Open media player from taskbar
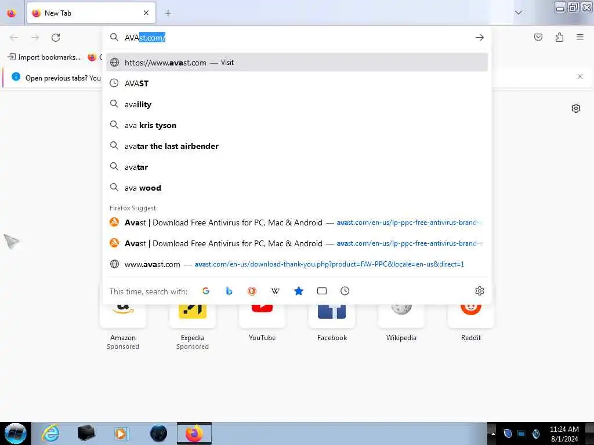This screenshot has height=445, width=594. (x=122, y=433)
